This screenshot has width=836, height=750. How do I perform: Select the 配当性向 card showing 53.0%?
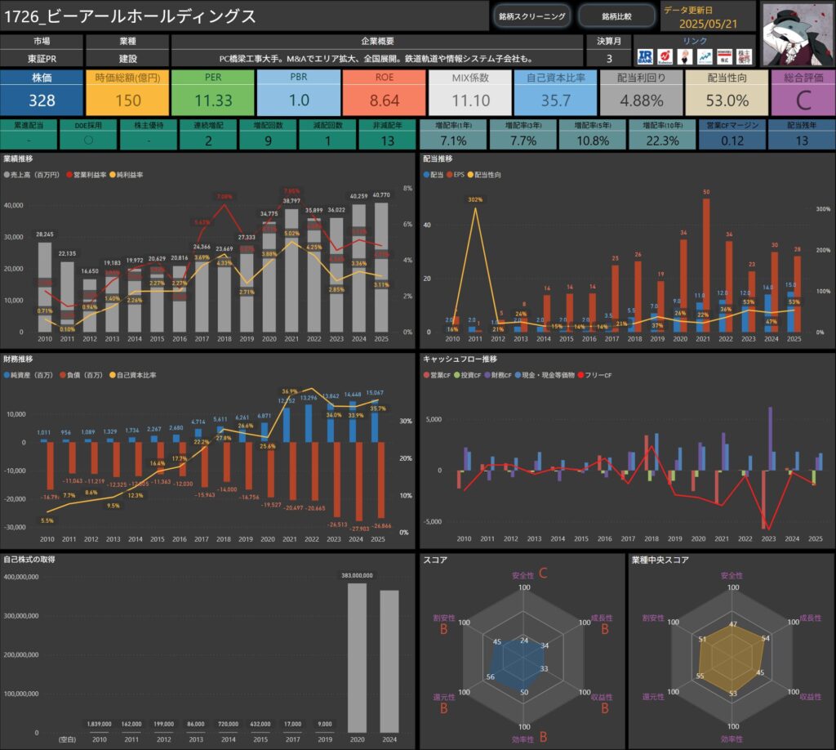[727, 93]
